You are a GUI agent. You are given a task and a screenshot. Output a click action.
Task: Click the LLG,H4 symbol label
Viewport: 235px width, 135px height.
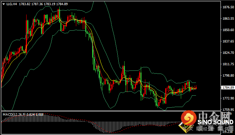12,4
